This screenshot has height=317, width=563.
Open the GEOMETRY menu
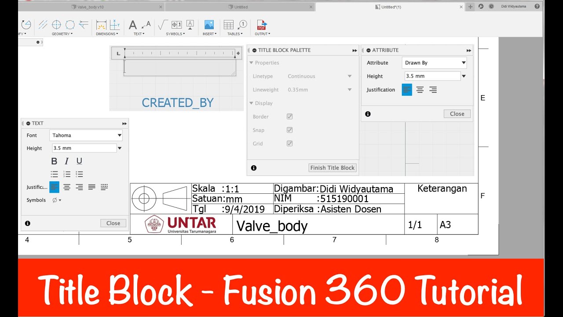click(x=62, y=34)
